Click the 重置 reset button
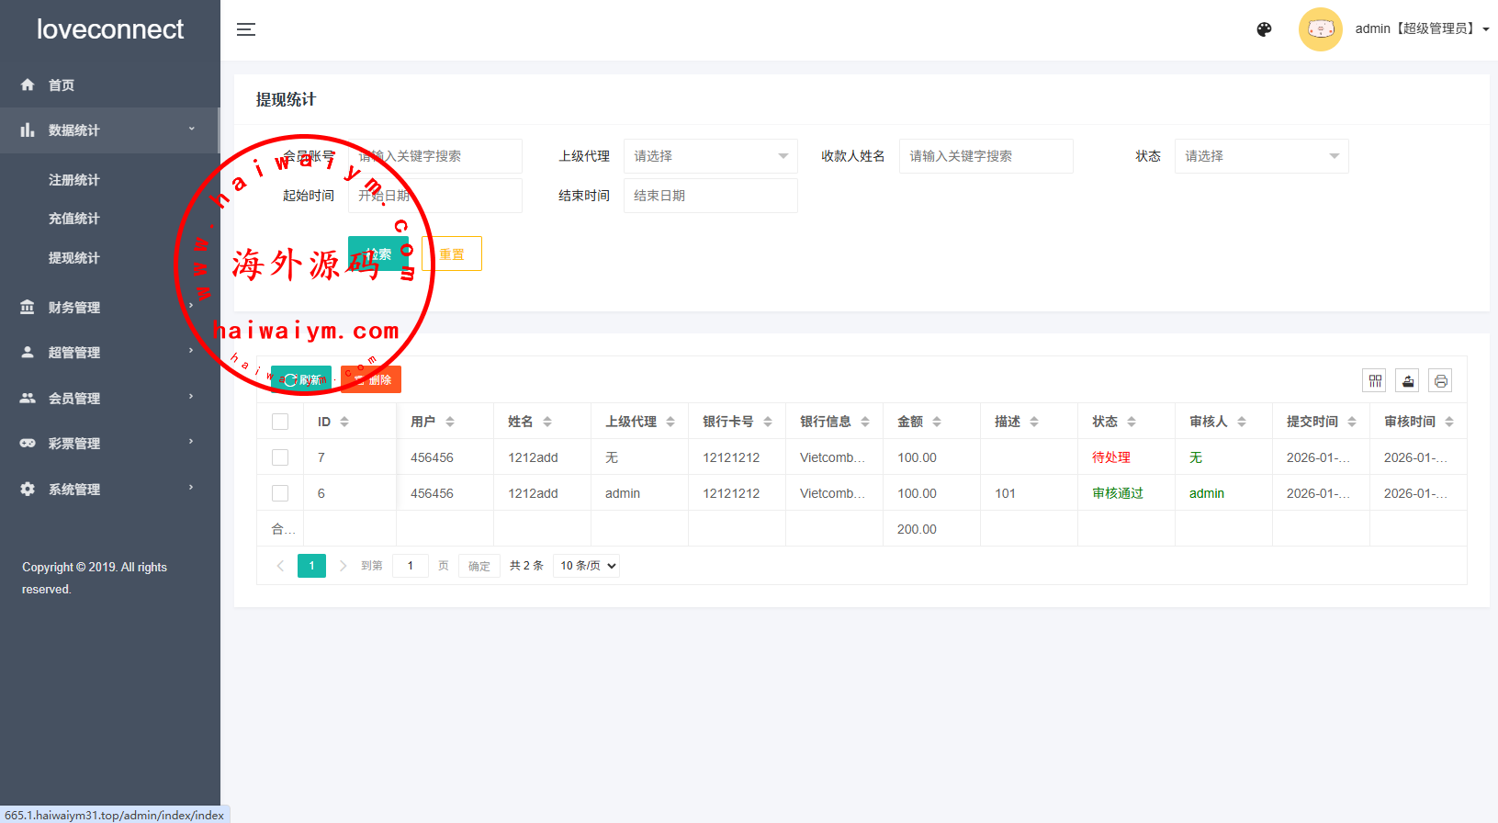This screenshot has width=1498, height=823. click(x=451, y=254)
